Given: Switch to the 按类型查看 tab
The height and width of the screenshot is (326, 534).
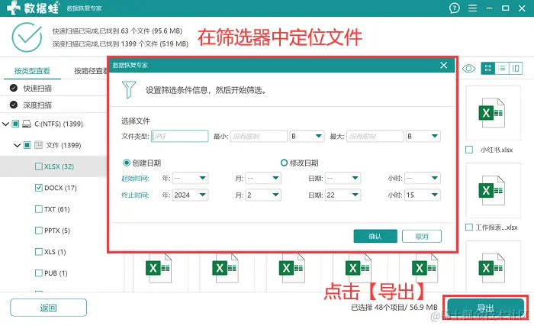Looking at the screenshot, I should tap(32, 70).
